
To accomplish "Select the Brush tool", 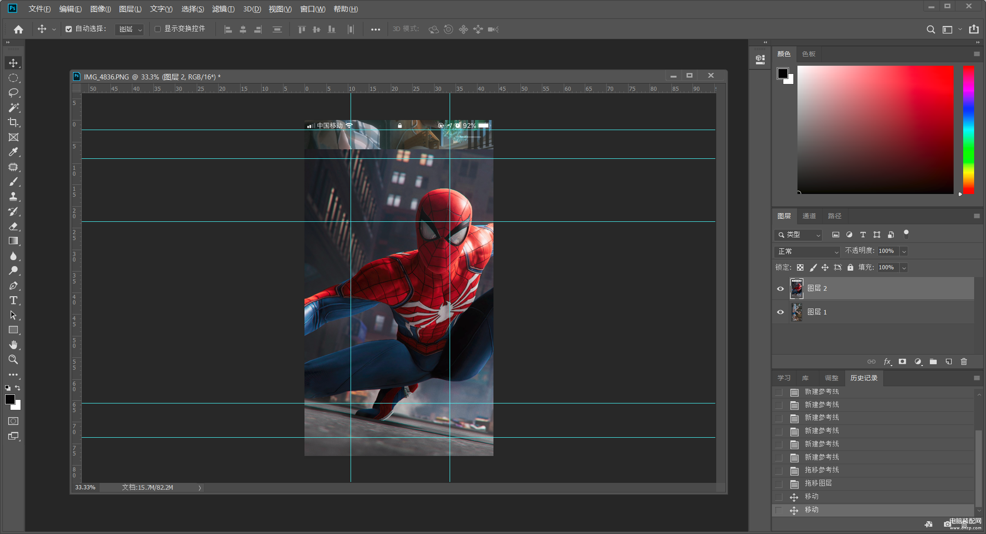I will (13, 182).
